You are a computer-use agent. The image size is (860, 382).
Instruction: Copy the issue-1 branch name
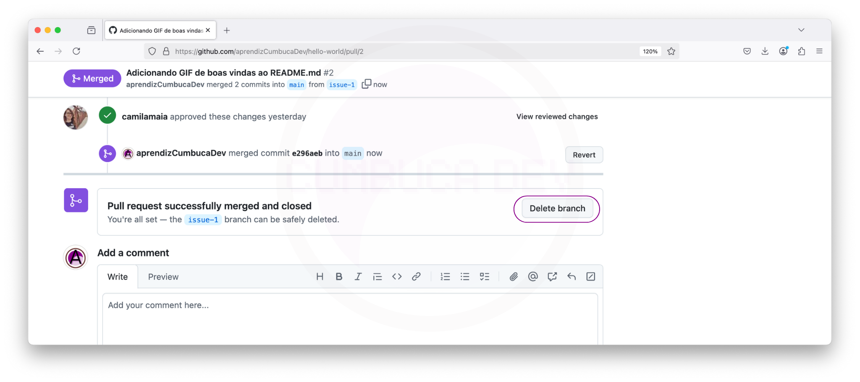(x=366, y=84)
